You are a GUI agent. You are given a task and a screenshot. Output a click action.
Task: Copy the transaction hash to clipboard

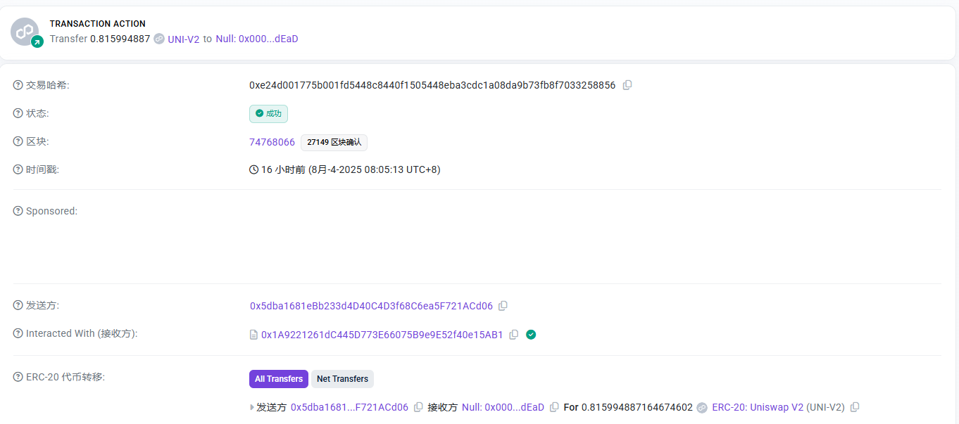pos(627,85)
